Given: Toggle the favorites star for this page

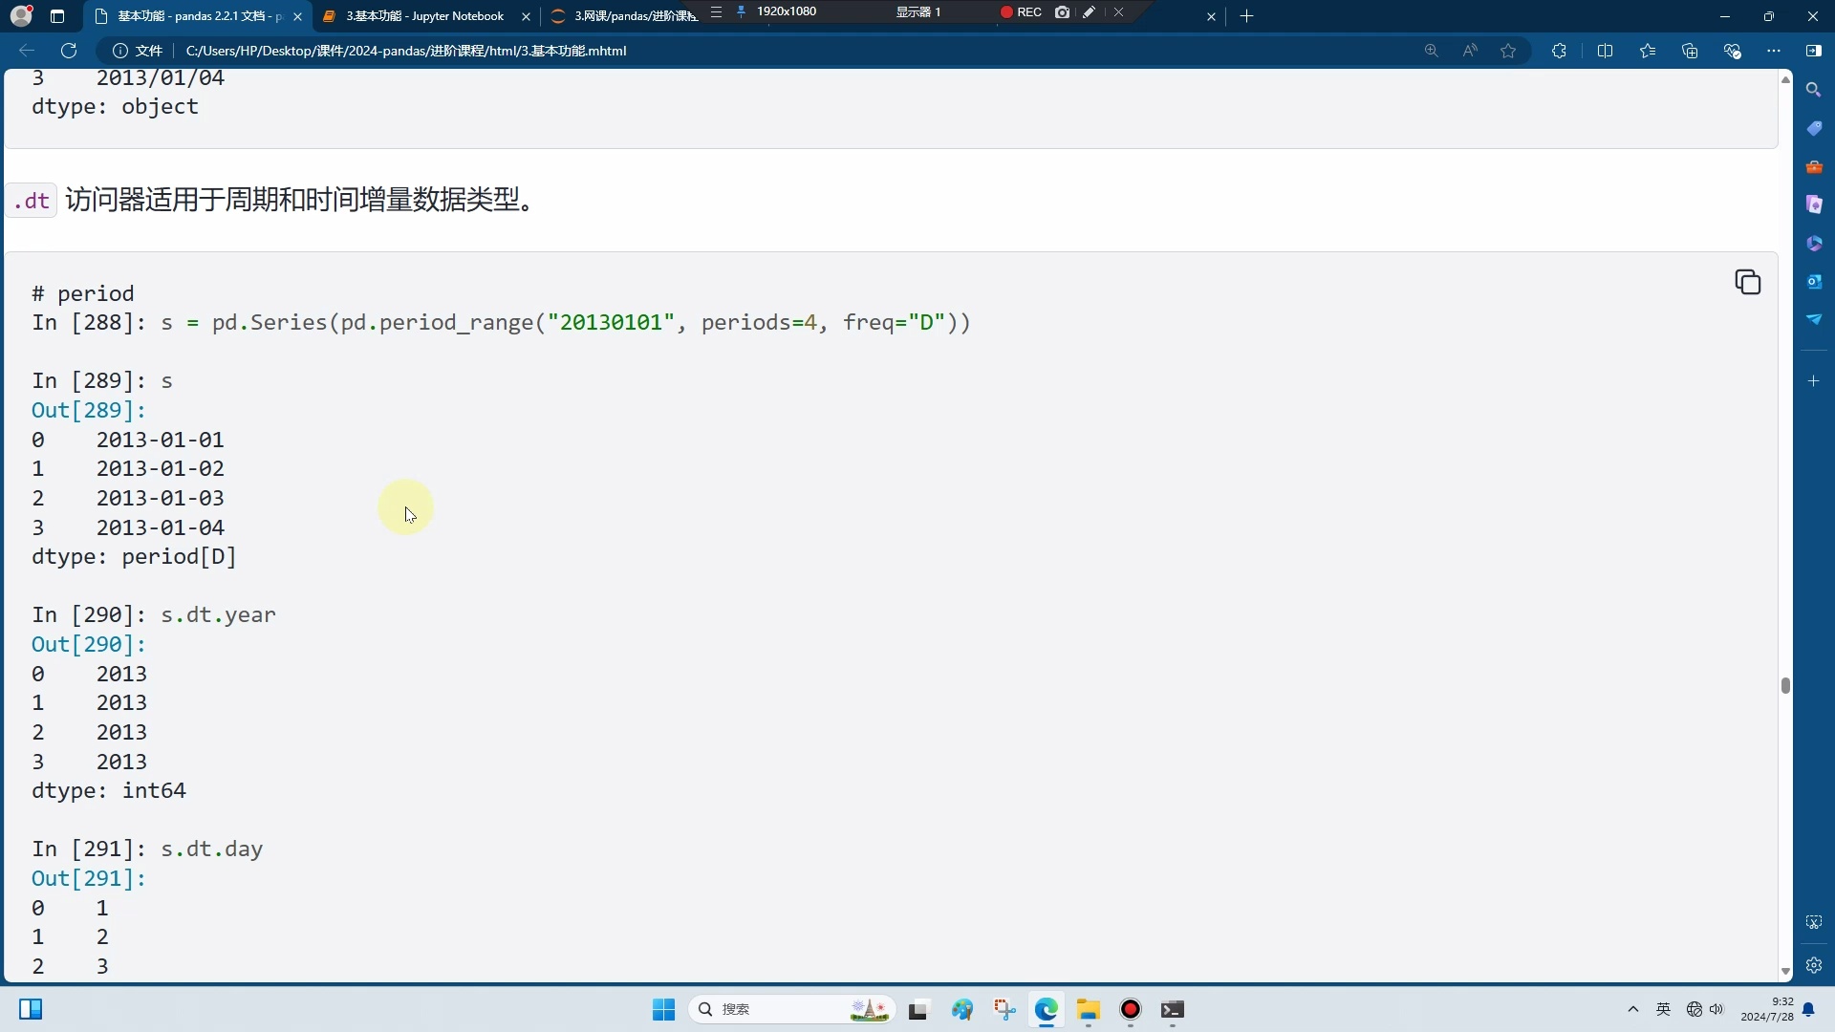Looking at the screenshot, I should 1509,51.
